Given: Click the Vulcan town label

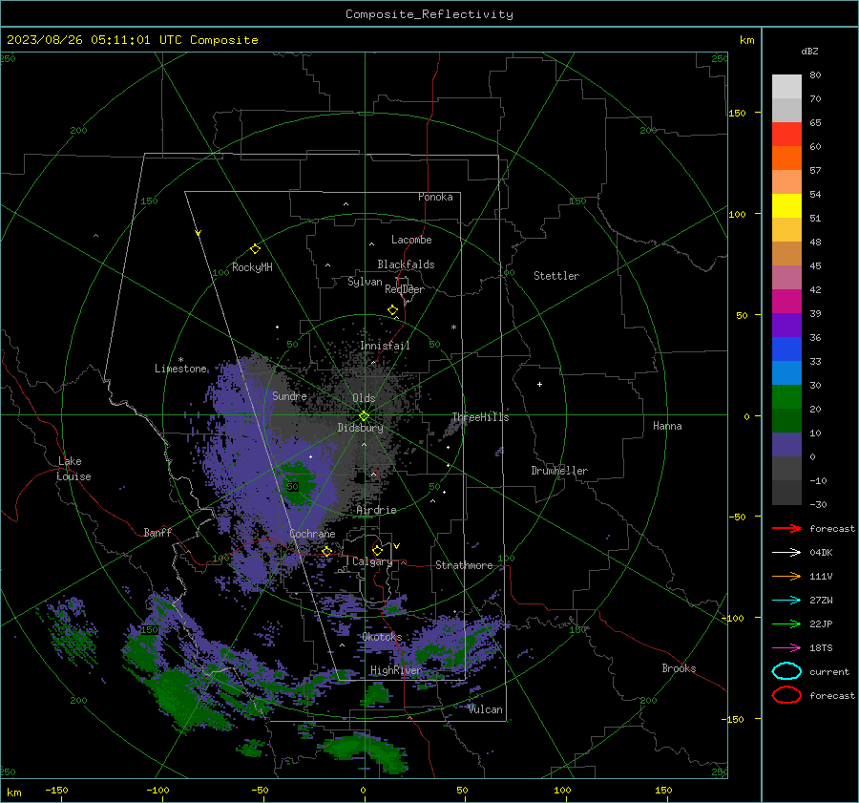Looking at the screenshot, I should click(x=486, y=709).
